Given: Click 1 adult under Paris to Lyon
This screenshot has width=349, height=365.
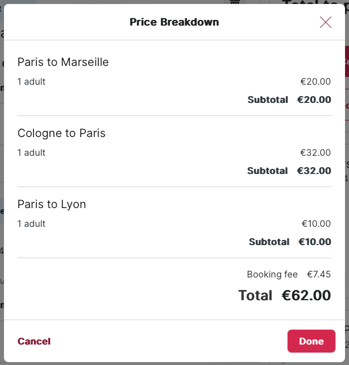Looking at the screenshot, I should point(31,223).
